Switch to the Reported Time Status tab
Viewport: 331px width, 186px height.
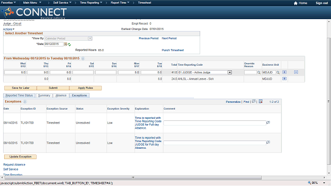click(x=19, y=96)
